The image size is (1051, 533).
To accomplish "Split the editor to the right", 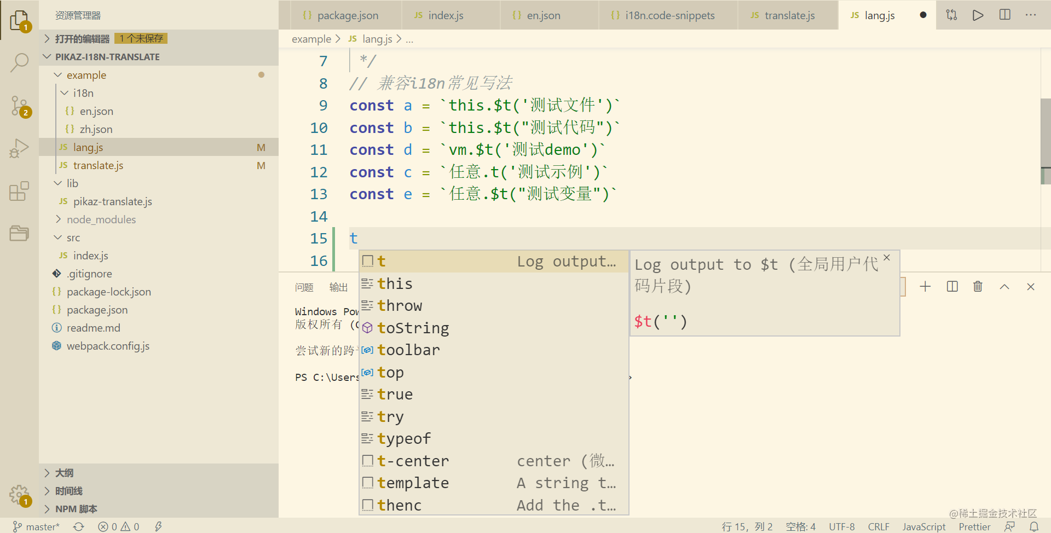I will pyautogui.click(x=1005, y=15).
